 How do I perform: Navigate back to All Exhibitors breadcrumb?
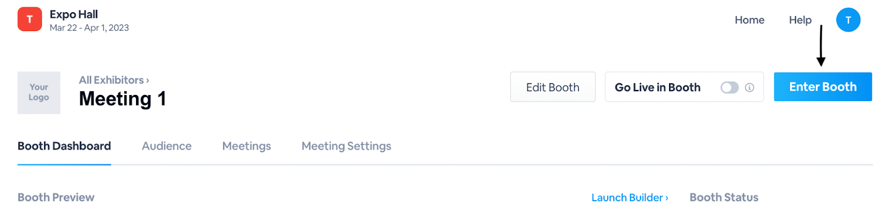[x=114, y=80]
